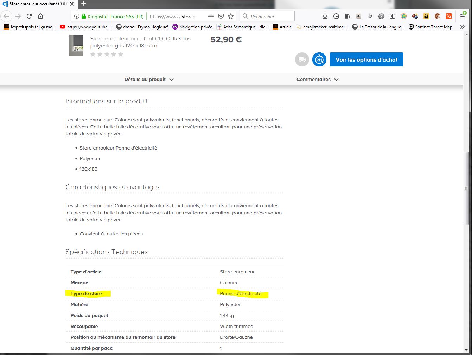Reload the current page
Screen dimensions: 472x355
[30, 16]
